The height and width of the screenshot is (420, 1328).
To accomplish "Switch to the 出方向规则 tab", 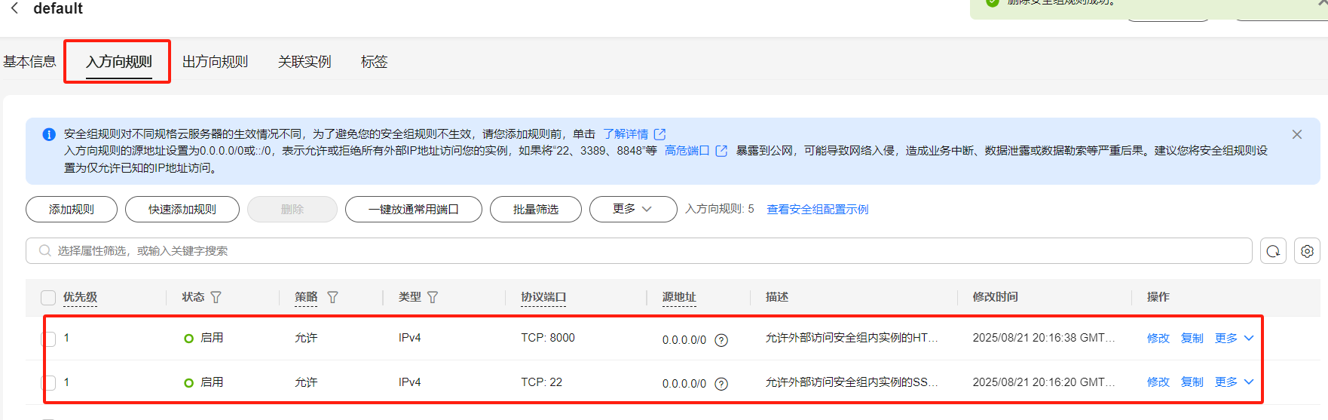I will coord(215,62).
